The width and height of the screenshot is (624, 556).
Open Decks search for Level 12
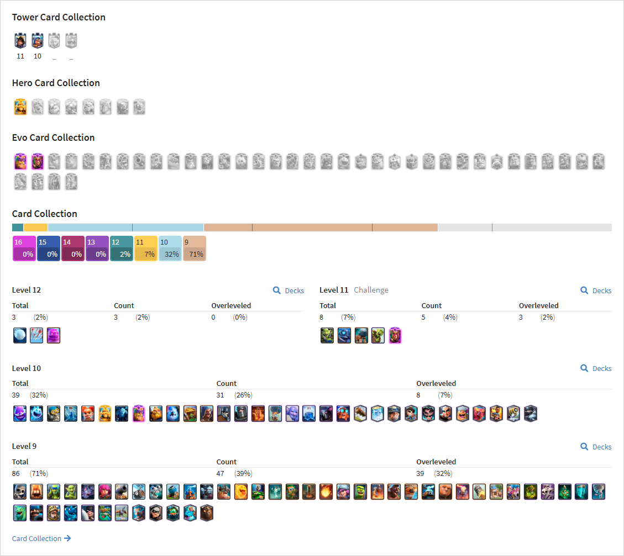(288, 290)
